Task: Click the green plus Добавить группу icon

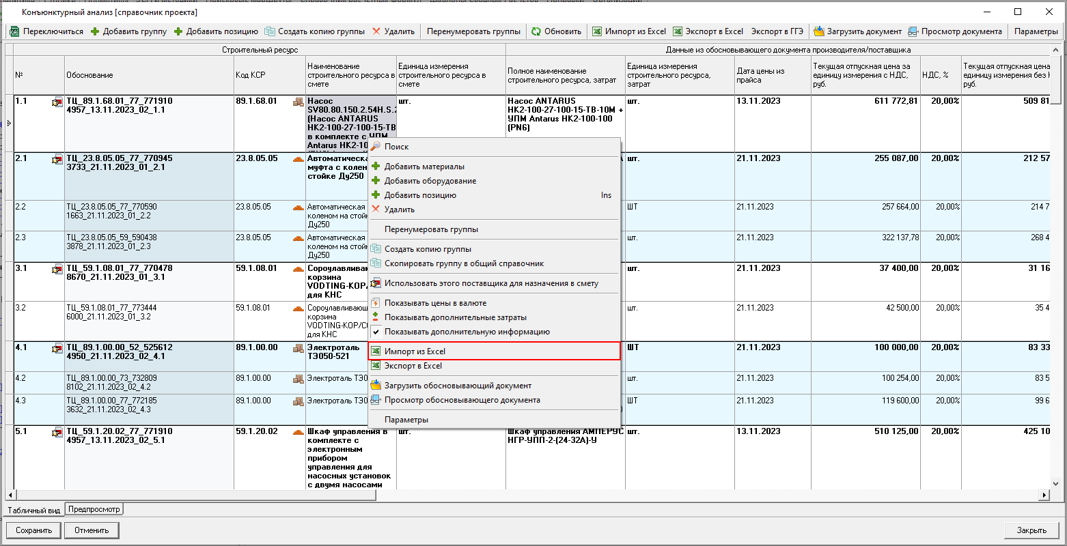Action: [x=95, y=31]
